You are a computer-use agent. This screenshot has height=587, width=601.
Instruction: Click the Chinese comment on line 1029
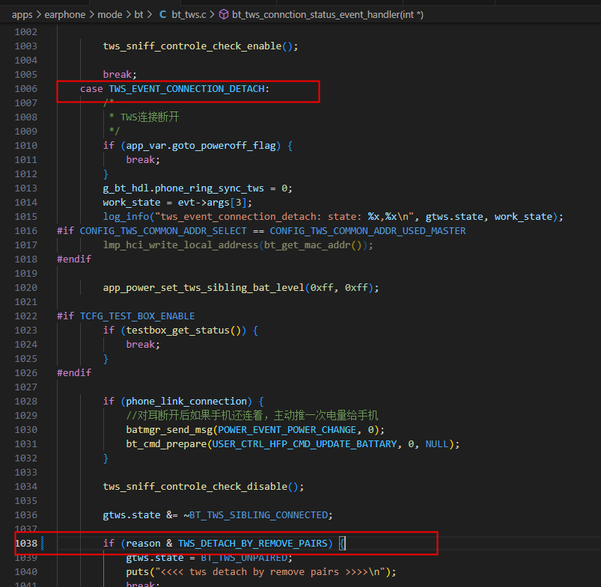tap(251, 416)
